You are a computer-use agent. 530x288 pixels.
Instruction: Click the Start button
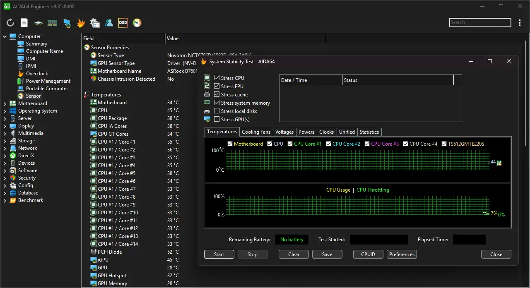[219, 254]
